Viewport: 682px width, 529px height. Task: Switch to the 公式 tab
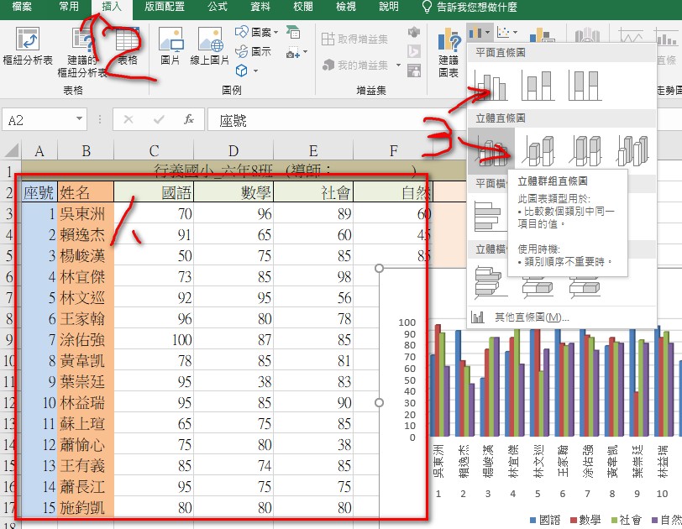pos(218,7)
